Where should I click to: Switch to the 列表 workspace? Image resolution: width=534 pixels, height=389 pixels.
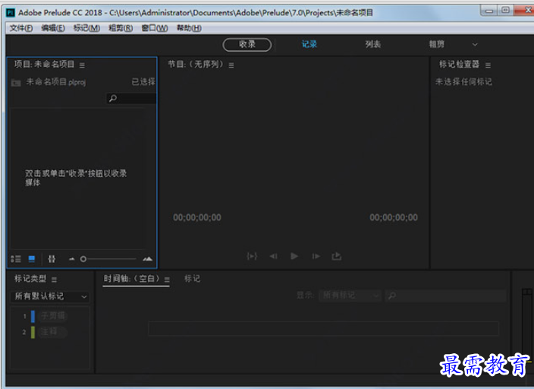(x=373, y=44)
